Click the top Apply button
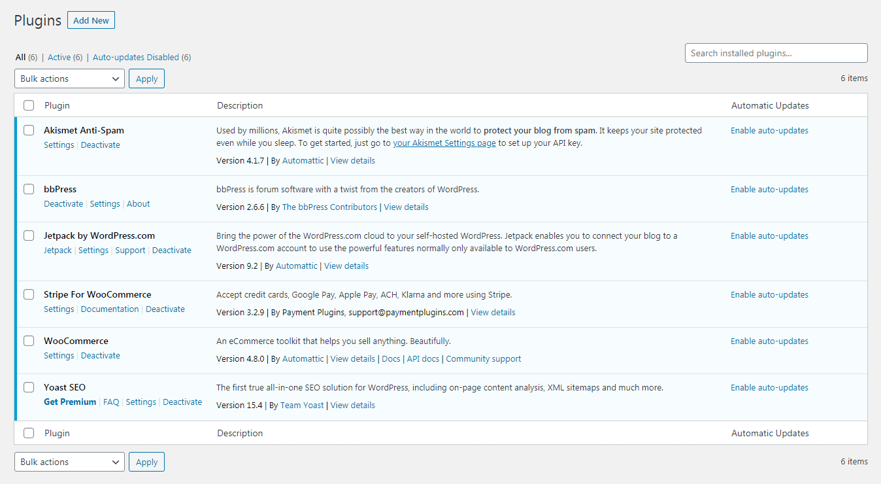Image resolution: width=881 pixels, height=484 pixels. pyautogui.click(x=146, y=78)
